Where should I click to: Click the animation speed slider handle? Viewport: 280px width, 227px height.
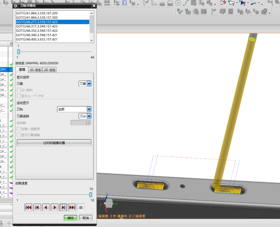[90, 195]
